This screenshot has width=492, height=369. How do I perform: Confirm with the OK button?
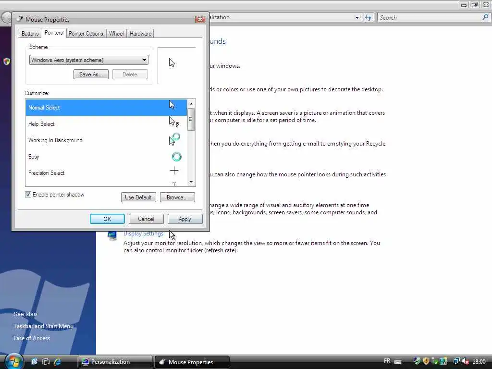pos(107,219)
